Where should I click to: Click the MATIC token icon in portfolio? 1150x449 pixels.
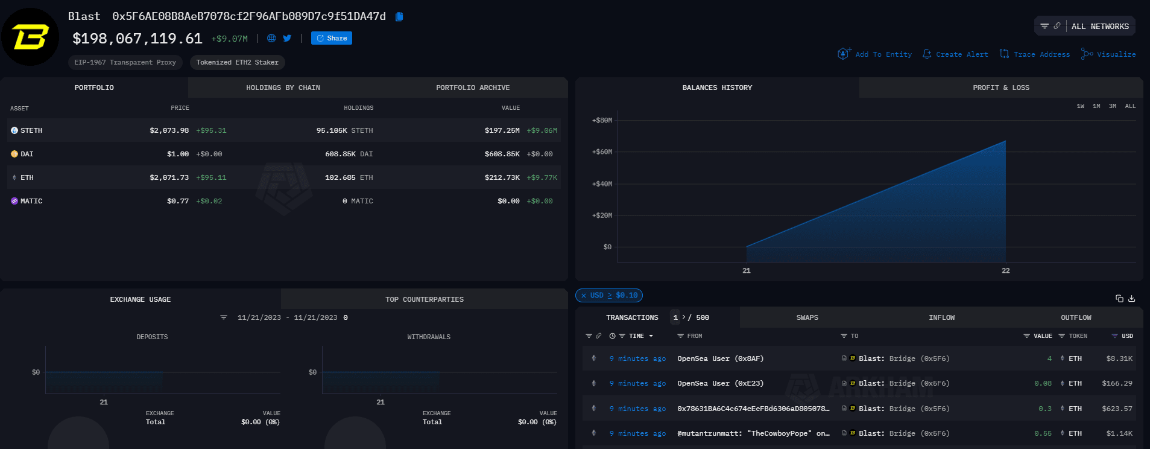pyautogui.click(x=14, y=201)
